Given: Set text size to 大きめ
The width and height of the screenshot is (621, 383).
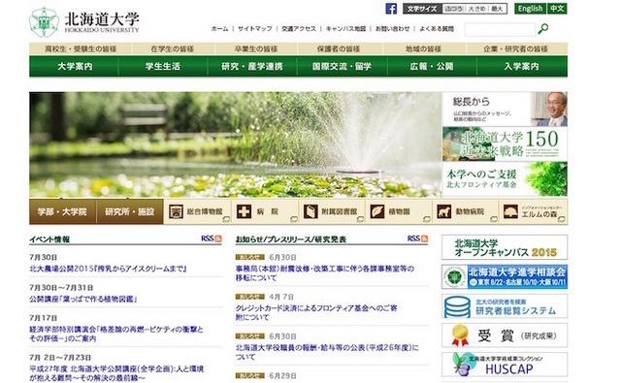Looking at the screenshot, I should [476, 9].
